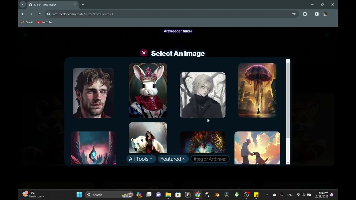This screenshot has width=356, height=200.
Task: Open the OneDrive cloud tray icon
Action: point(275,195)
